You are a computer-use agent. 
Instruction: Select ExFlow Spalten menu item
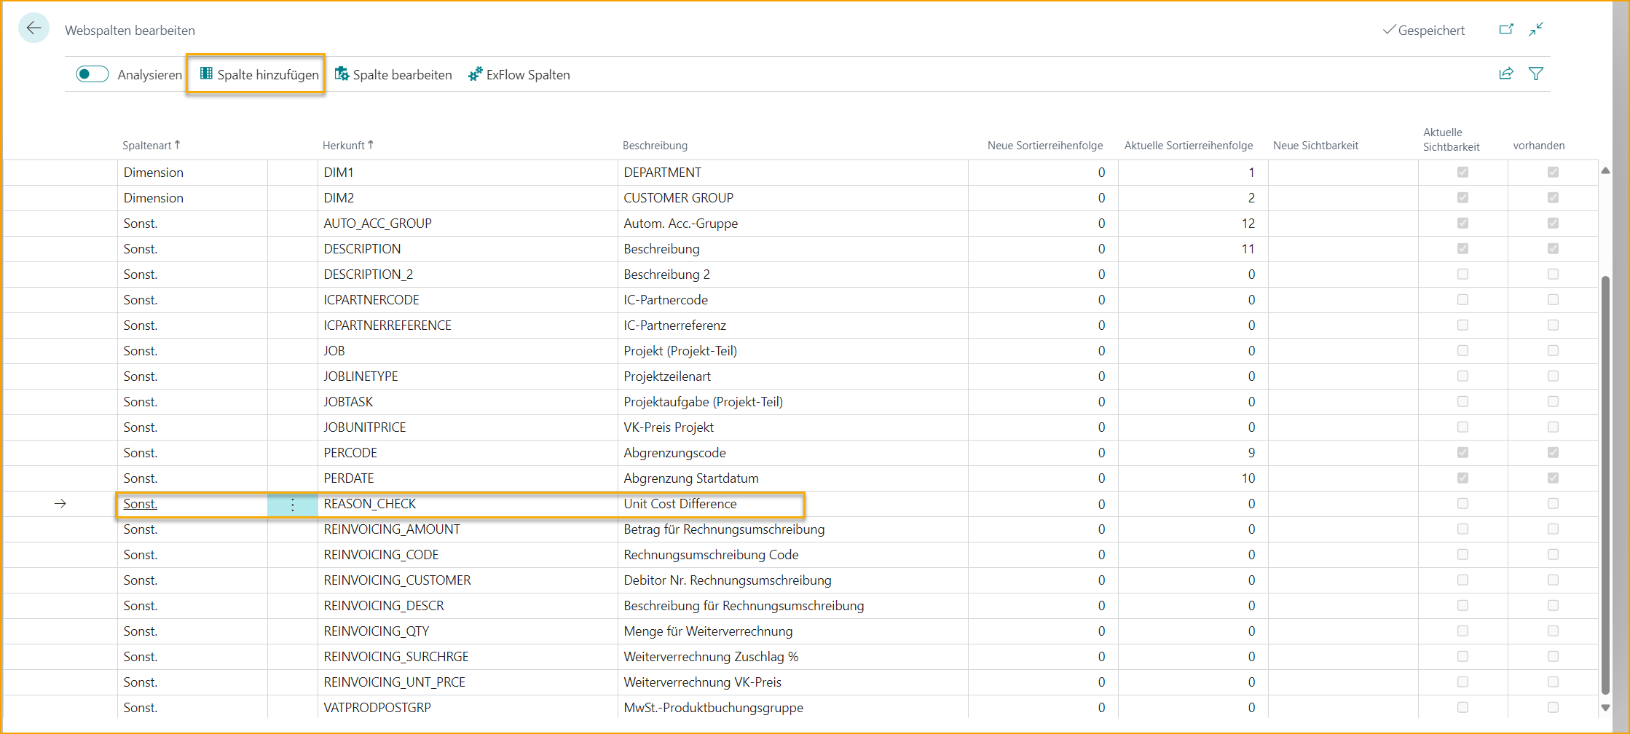pyautogui.click(x=527, y=74)
